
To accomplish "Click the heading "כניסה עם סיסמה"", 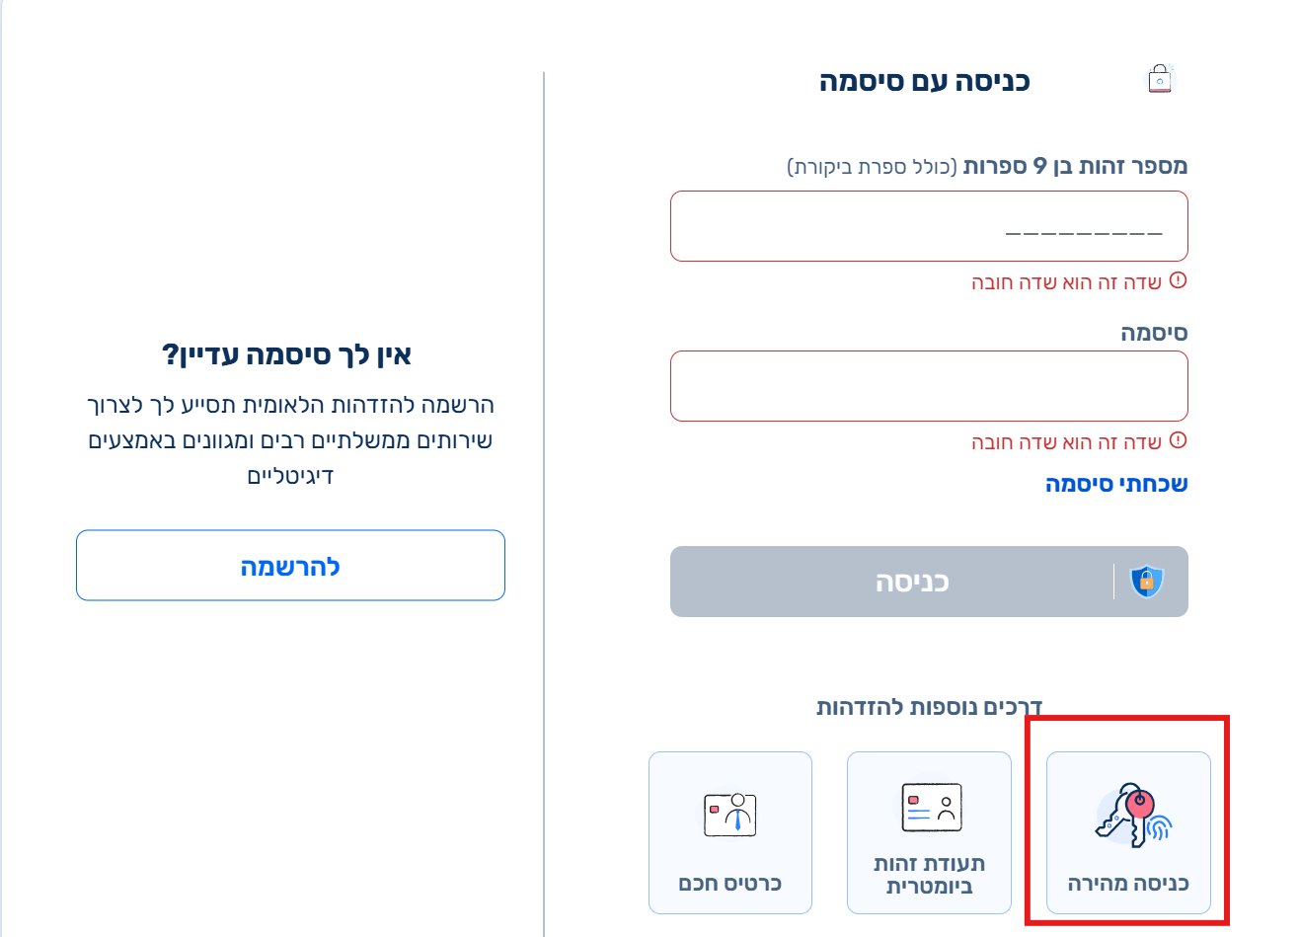I will coord(924,81).
